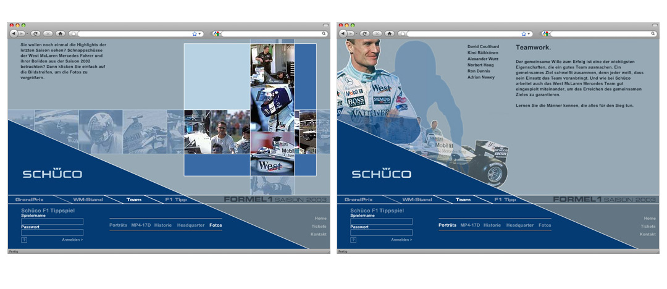The width and height of the screenshot is (667, 289).
Task: Focus the Passwort field in the Teamwork window
Action: 382,233
